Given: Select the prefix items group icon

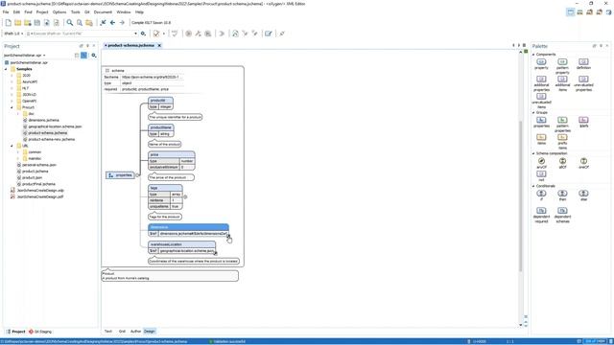Looking at the screenshot, I should [x=562, y=142].
